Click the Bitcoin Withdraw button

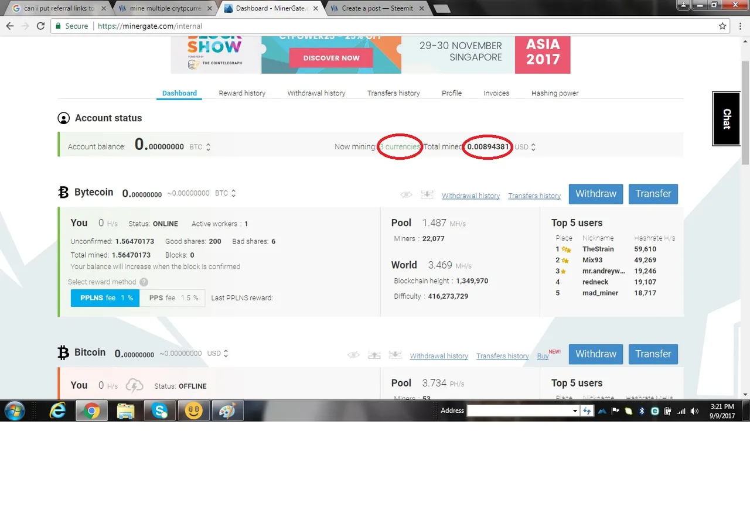596,354
